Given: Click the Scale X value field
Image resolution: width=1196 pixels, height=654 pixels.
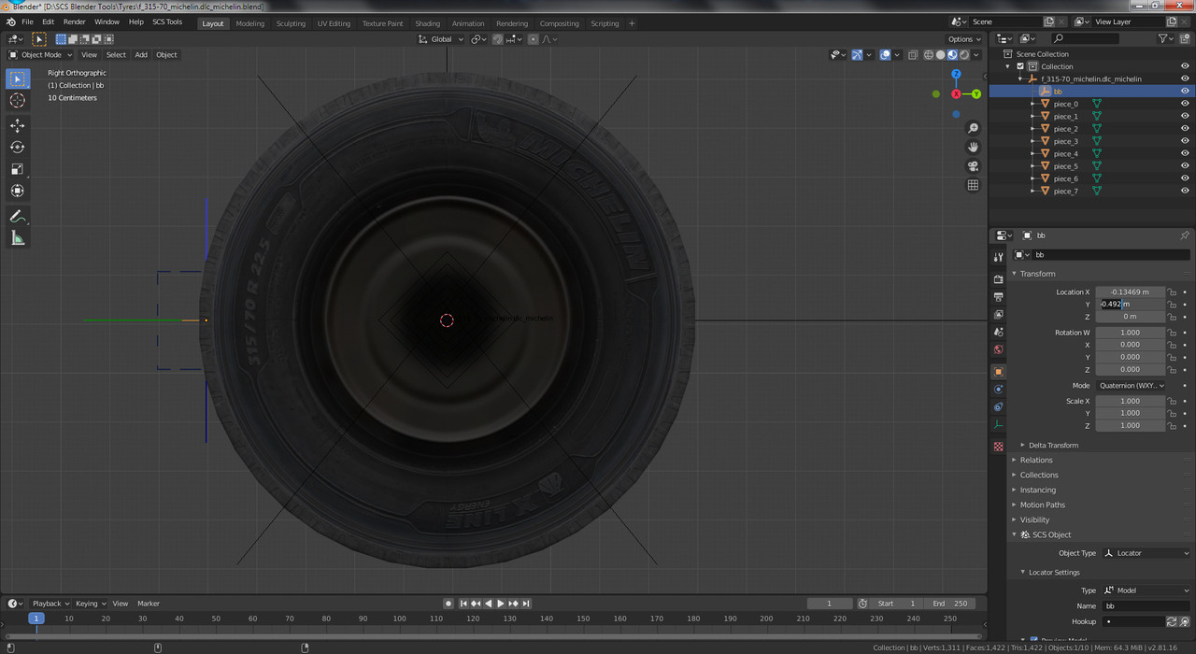Looking at the screenshot, I should 1131,401.
